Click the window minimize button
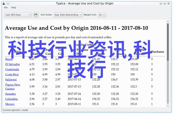The width and height of the screenshot is (173, 114). coord(161,4)
